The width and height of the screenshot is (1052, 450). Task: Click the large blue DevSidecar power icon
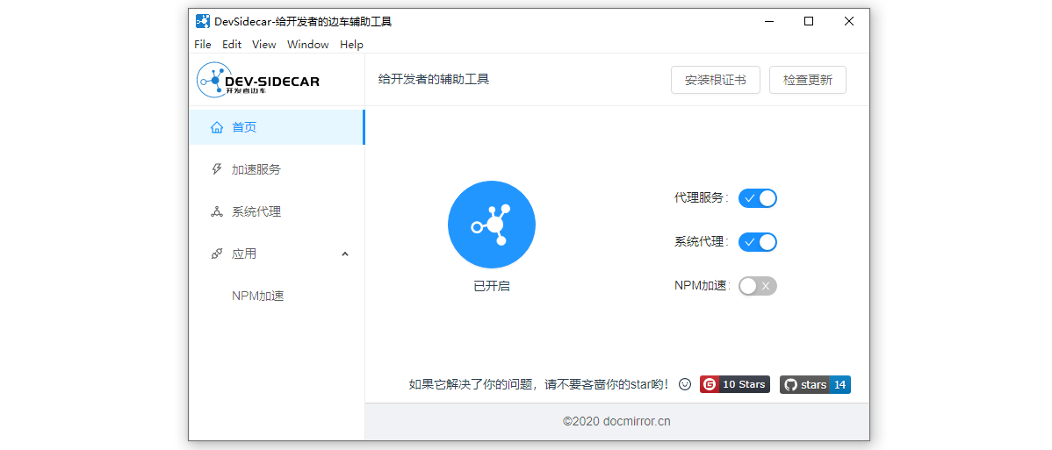pyautogui.click(x=491, y=225)
